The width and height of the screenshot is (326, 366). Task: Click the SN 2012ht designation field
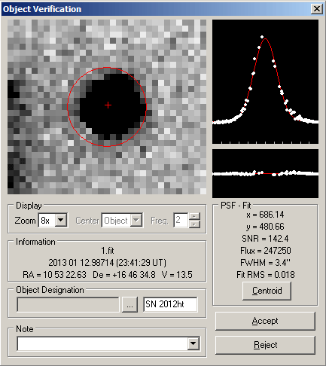click(x=170, y=304)
